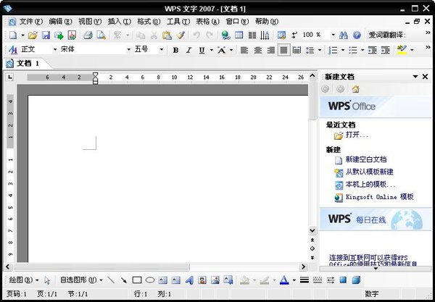Click the 新建空白文档 link
The image size is (435, 302).
[366, 159]
